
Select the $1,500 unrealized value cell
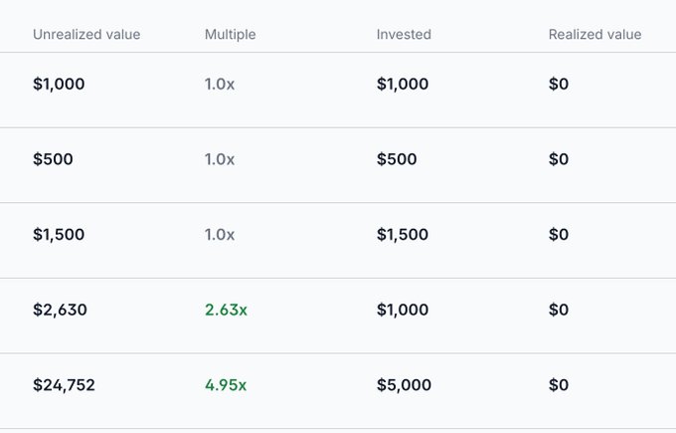pos(59,234)
